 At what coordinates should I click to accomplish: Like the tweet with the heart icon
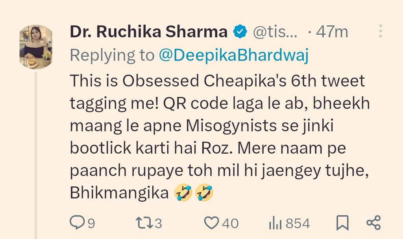(211, 222)
